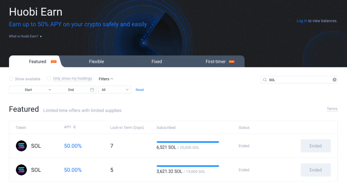Click the progress bar above 3,621.32 SOL

click(x=188, y=166)
